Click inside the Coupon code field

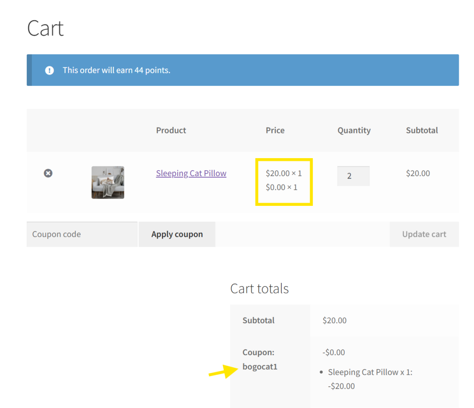pyautogui.click(x=81, y=234)
